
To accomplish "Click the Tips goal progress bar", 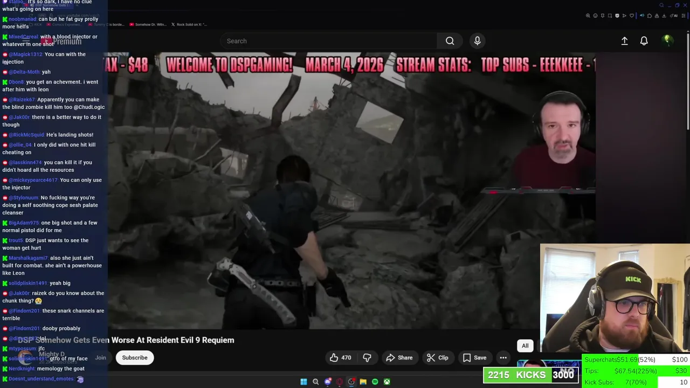I will [x=636, y=371].
